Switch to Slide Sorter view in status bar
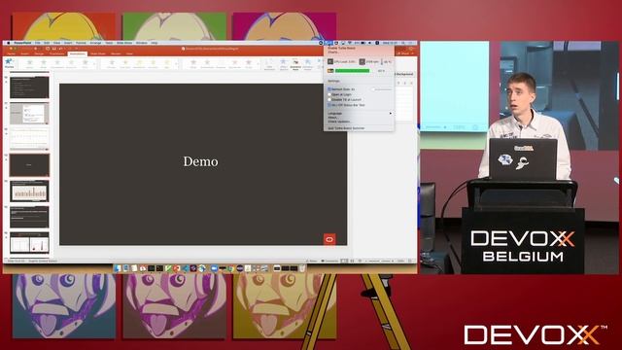 coord(352,262)
